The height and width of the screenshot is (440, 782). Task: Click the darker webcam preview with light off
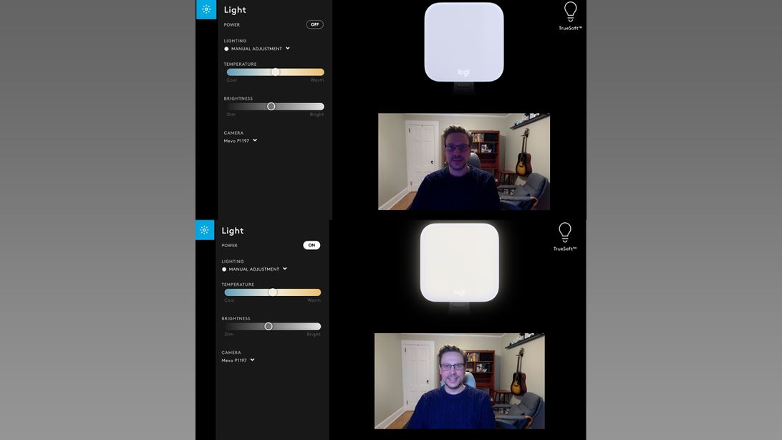[x=463, y=161]
